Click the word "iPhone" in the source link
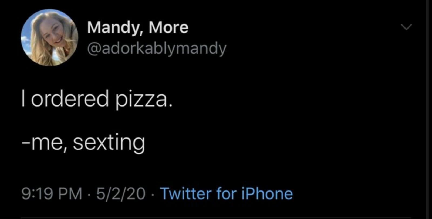The image size is (432, 219). tap(267, 194)
